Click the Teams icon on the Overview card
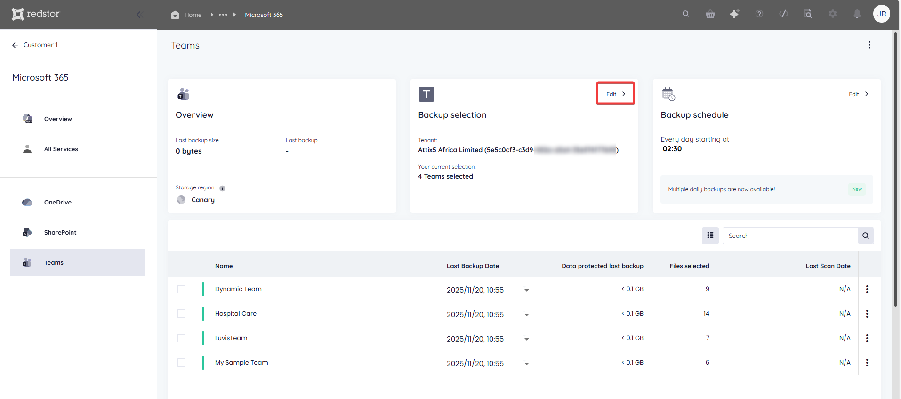The height and width of the screenshot is (399, 901). coord(183,94)
